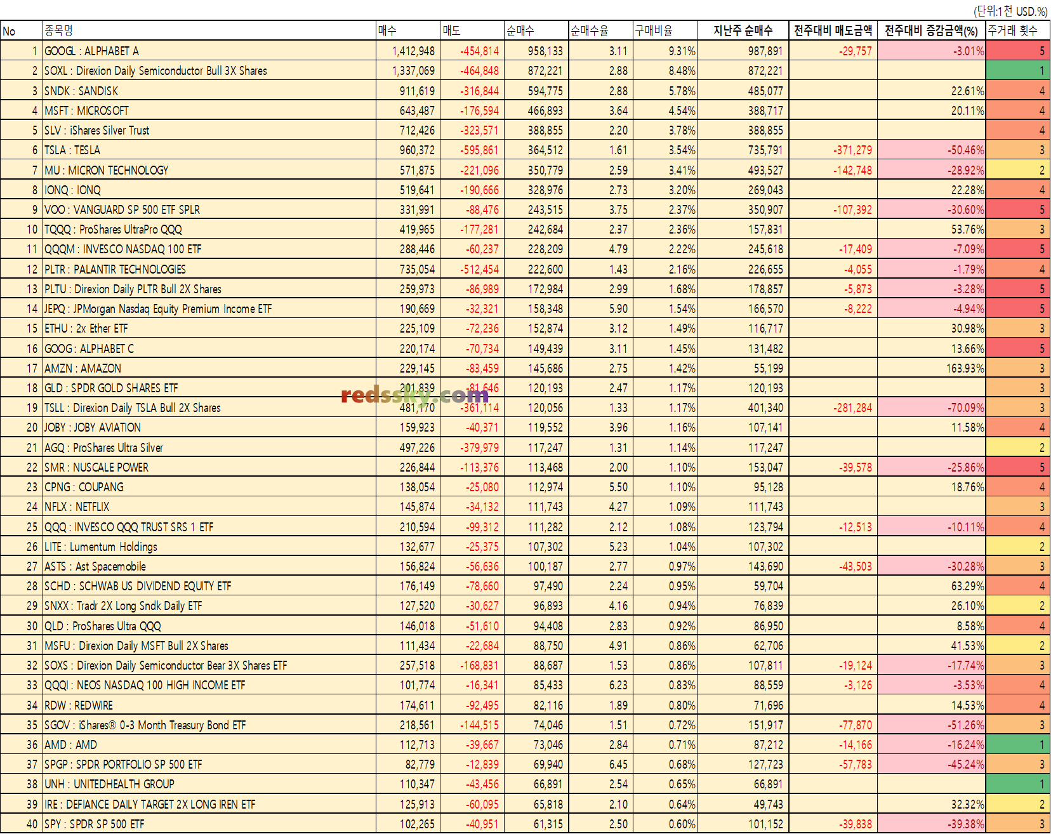Select the AMD : AMD cell
The height and width of the screenshot is (834, 1051).
pos(209,745)
